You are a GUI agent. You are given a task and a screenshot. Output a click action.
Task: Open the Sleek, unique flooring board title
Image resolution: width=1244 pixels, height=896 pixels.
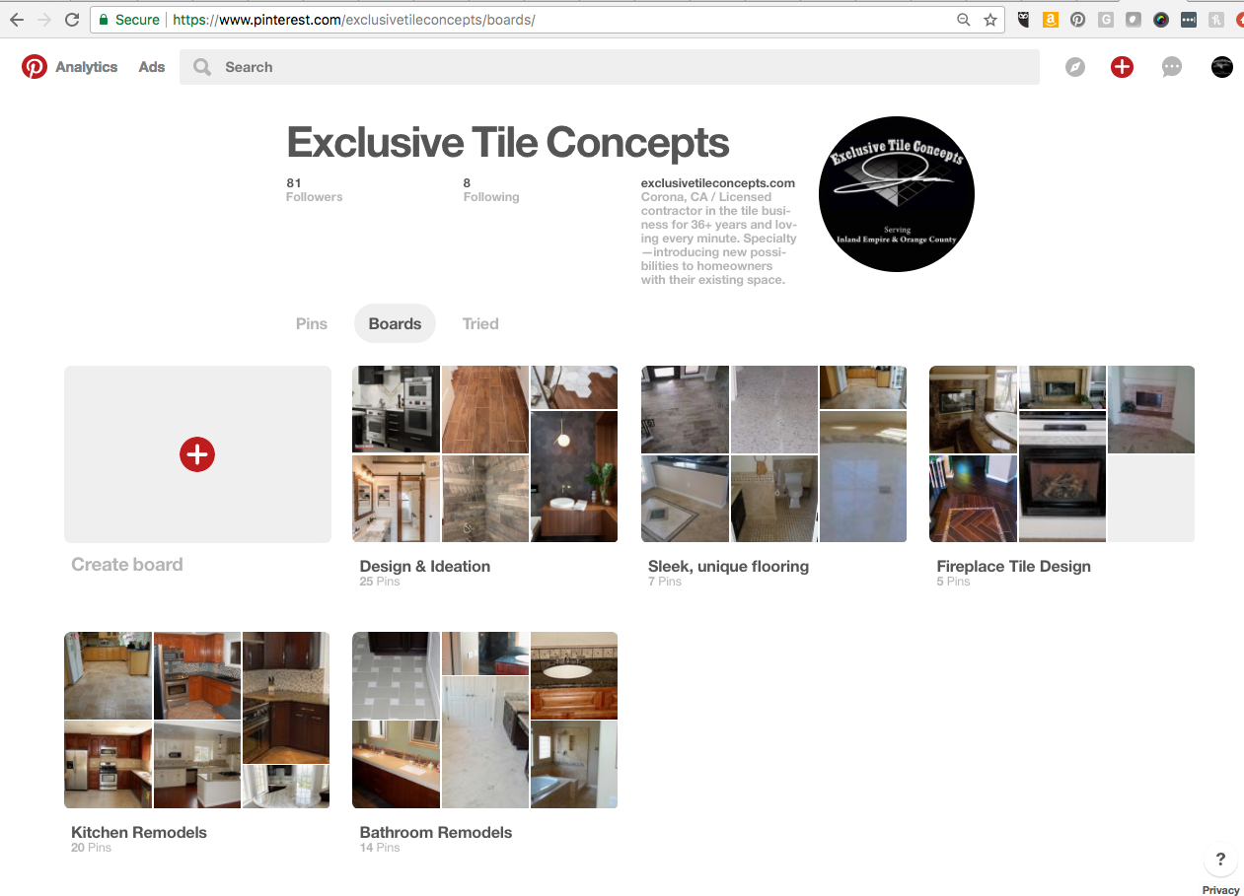click(728, 566)
